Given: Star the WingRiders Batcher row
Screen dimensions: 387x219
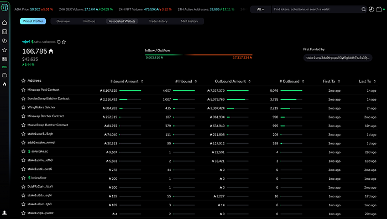Looking at the screenshot, I should (23, 107).
